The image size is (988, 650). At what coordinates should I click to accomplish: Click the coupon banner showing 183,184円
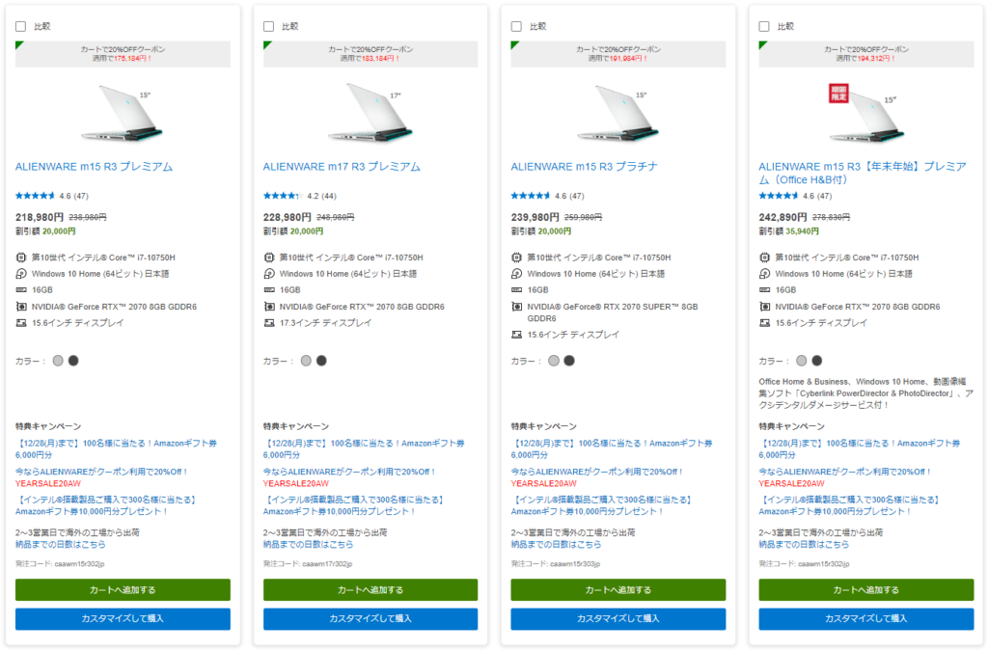tap(370, 54)
